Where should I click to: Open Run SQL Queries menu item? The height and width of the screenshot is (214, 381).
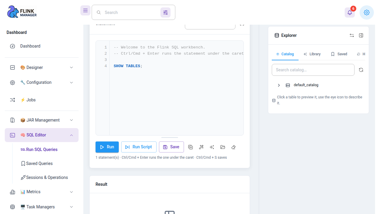click(x=42, y=150)
